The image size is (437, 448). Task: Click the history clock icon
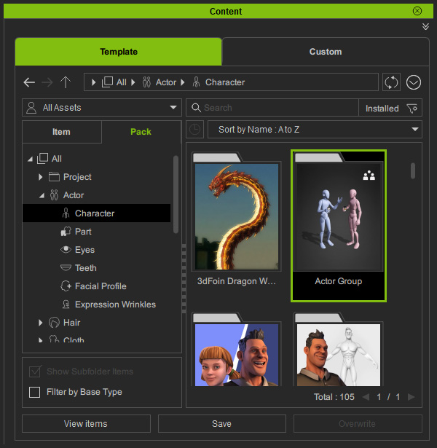pos(195,130)
